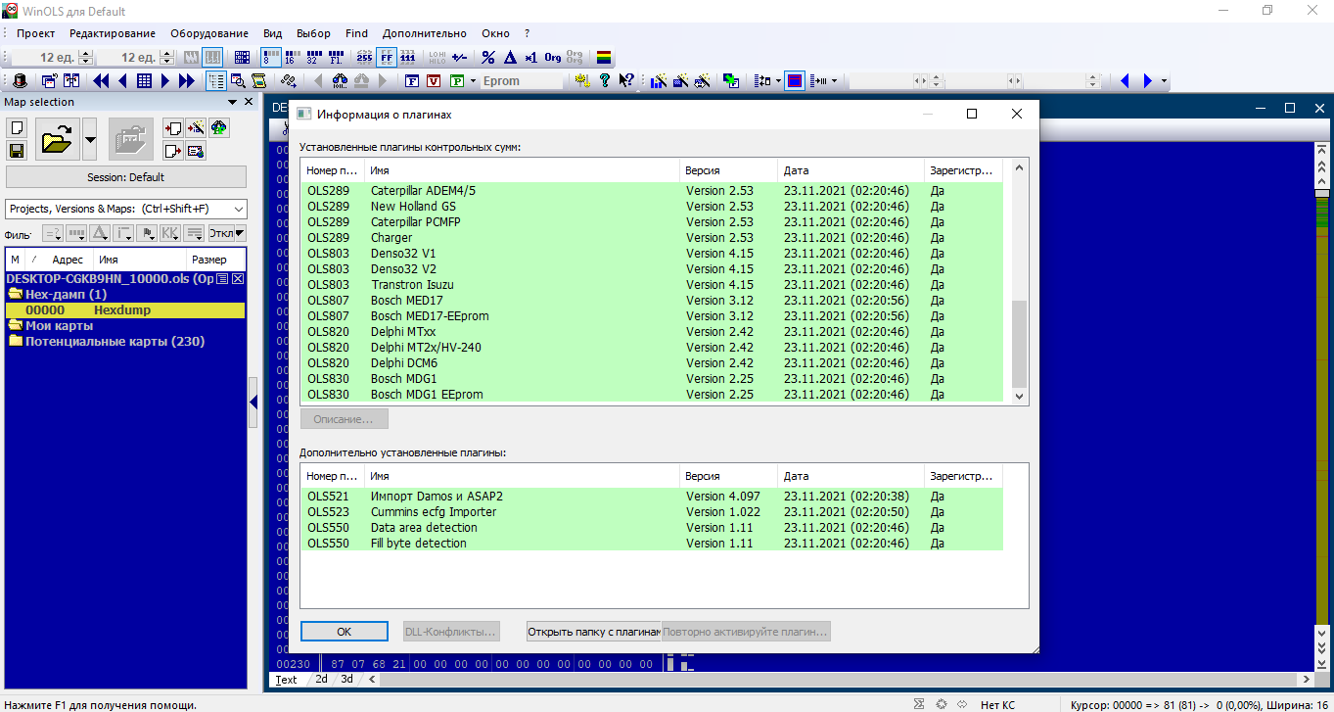Click the top hat icon in toolbar
This screenshot has height=712, width=1334.
[x=19, y=81]
